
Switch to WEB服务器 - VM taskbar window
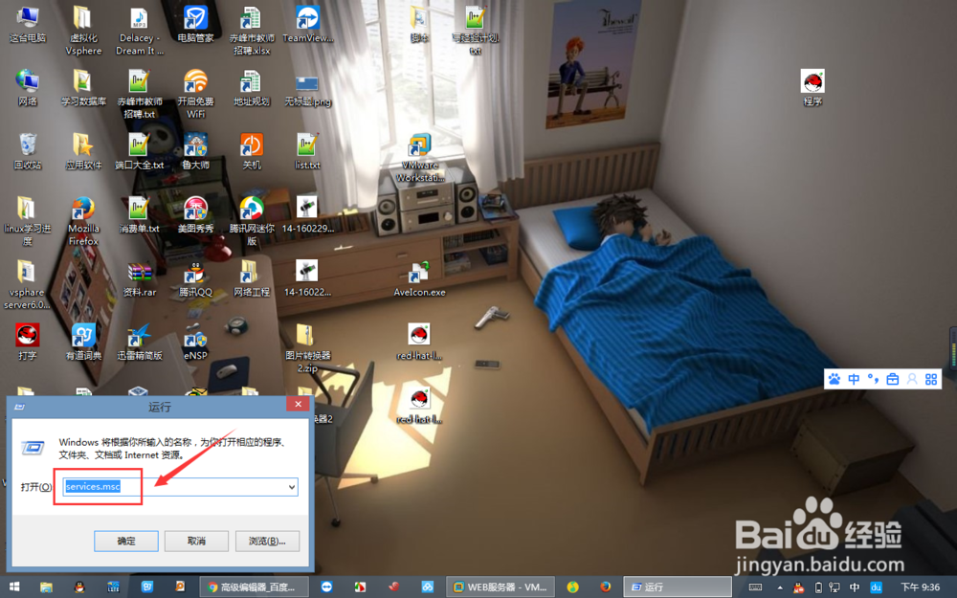click(x=501, y=587)
